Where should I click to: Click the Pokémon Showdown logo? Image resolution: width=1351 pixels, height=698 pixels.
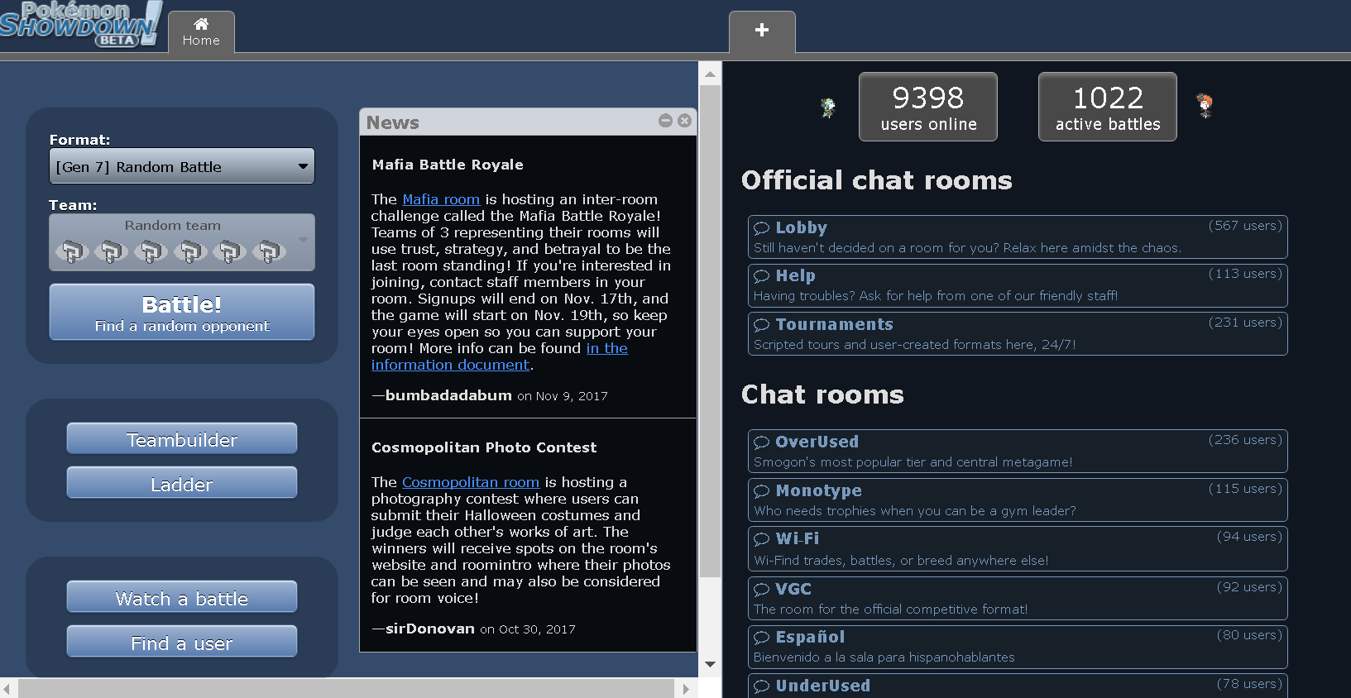coord(79,24)
